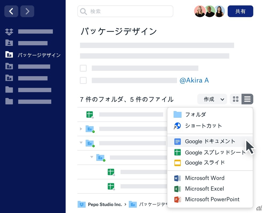Choose Microsoft Word from the menu

210,178
